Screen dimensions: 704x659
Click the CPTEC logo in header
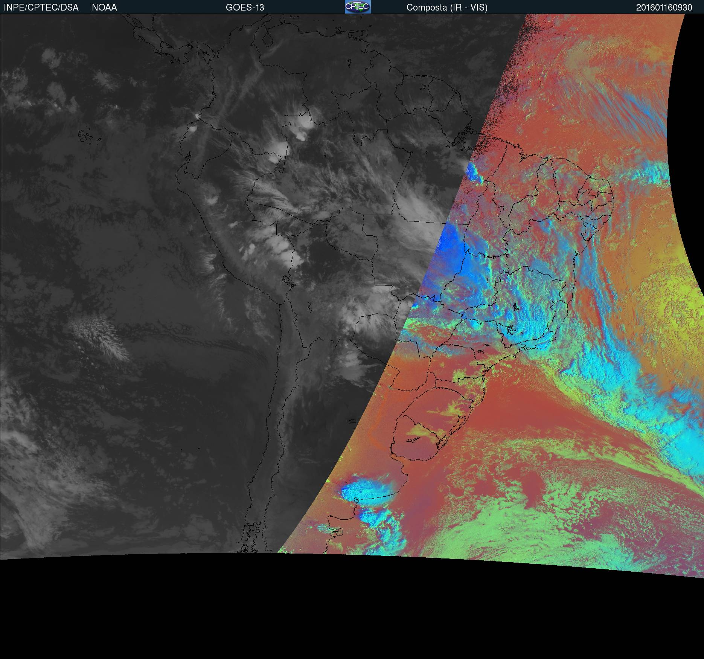[358, 7]
